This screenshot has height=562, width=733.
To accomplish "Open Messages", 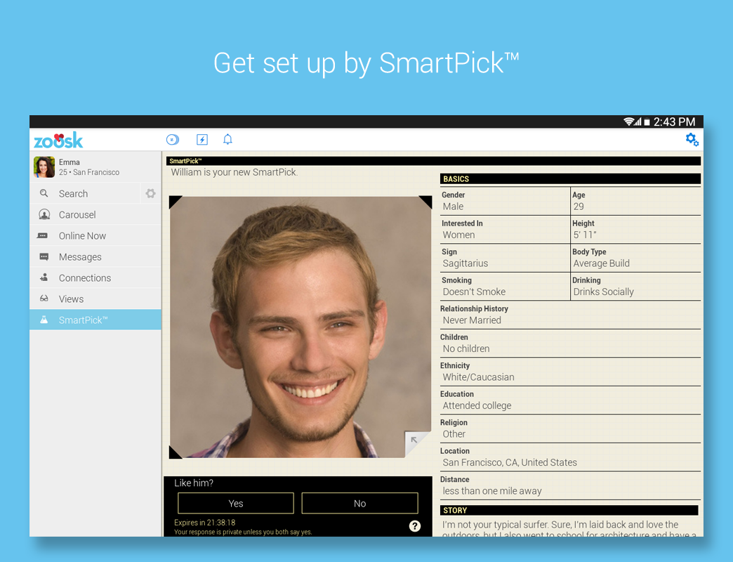I will tap(95, 256).
